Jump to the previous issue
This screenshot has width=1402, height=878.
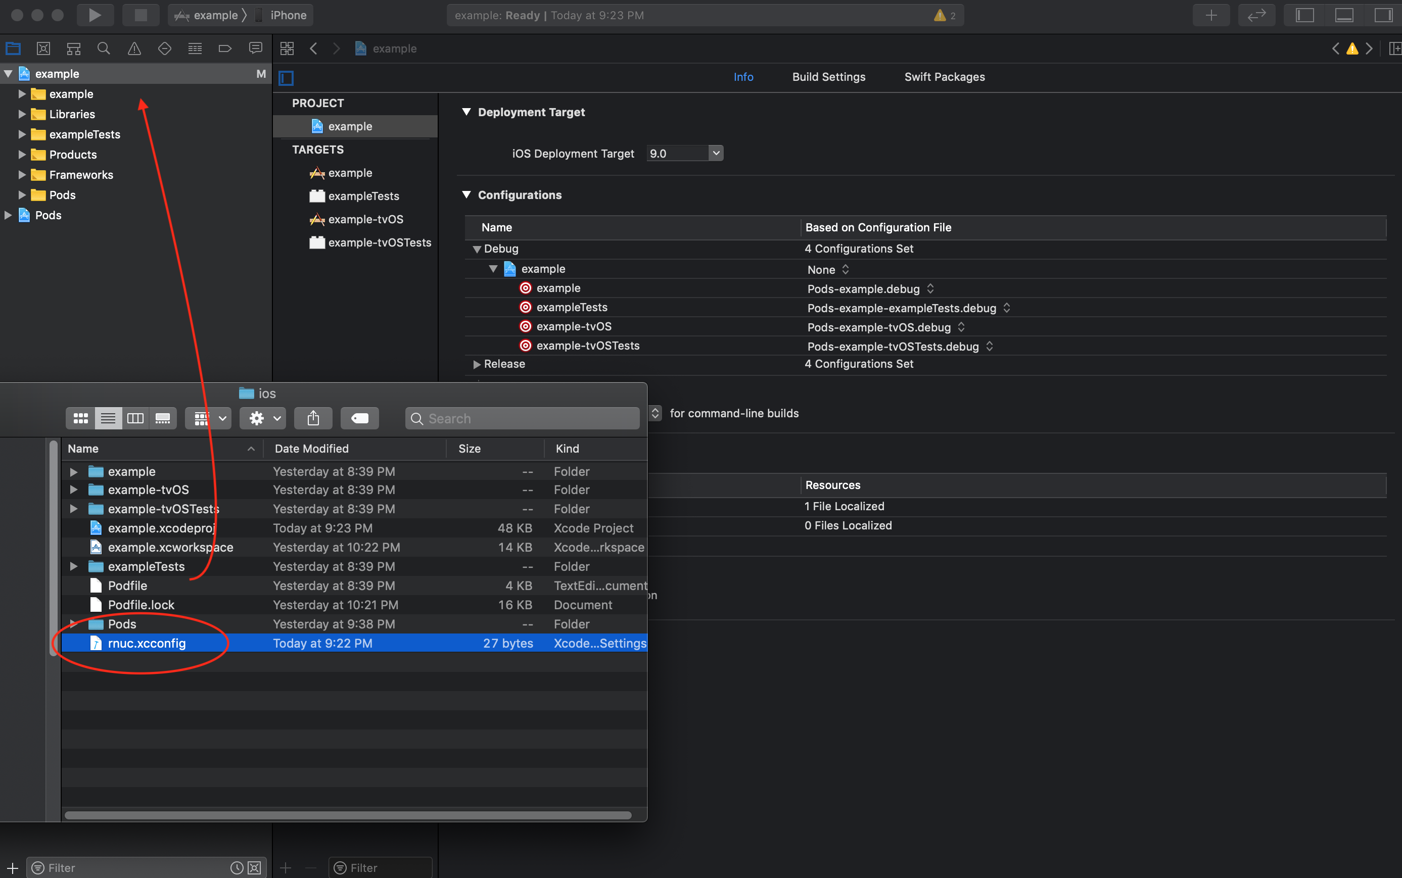tap(1335, 48)
